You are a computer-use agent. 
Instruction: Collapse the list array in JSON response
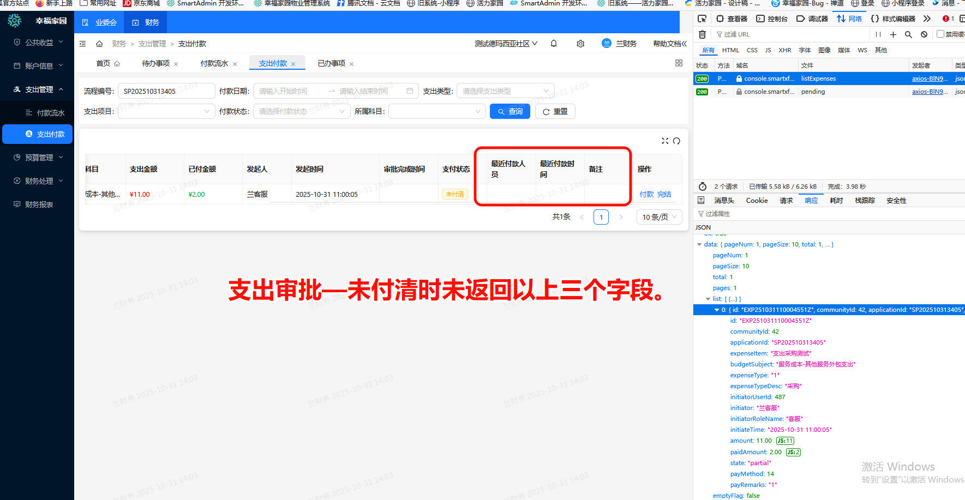(708, 299)
